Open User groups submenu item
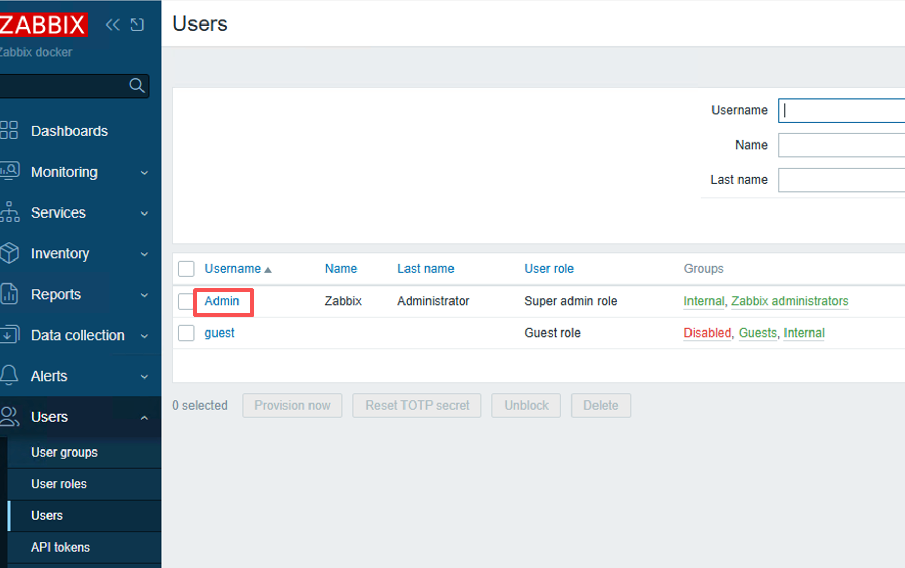The width and height of the screenshot is (905, 568). [64, 453]
